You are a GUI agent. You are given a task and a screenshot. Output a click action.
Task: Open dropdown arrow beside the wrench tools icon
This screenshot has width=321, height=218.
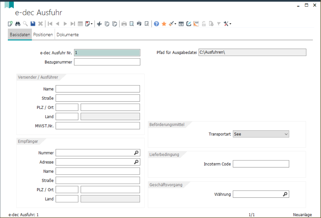[x=230, y=24]
